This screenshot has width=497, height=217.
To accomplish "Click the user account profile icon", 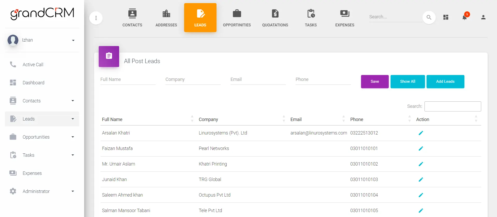I will pyautogui.click(x=483, y=17).
